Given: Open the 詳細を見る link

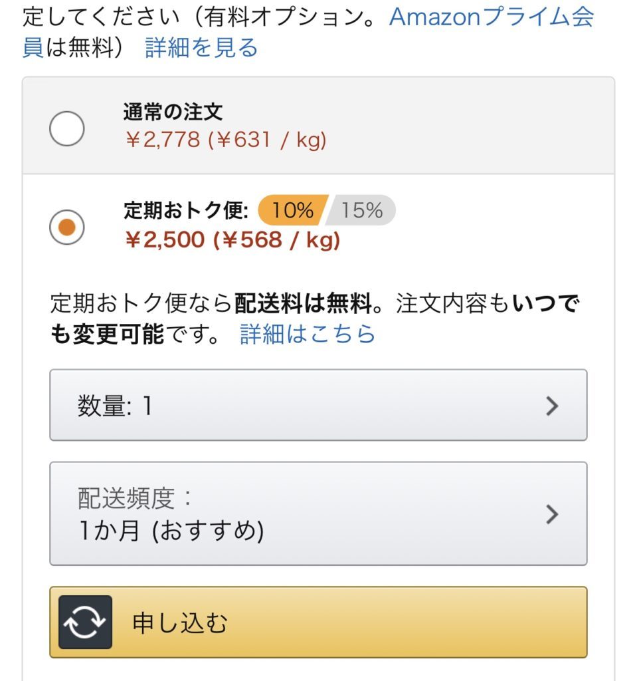Looking at the screenshot, I should [201, 47].
